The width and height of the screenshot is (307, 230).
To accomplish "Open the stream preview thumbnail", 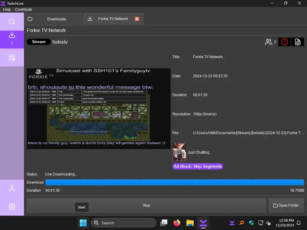I will tap(99, 109).
